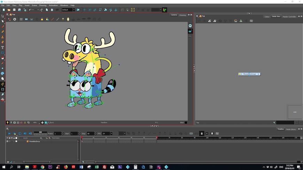The width and height of the screenshot is (303, 170).
Task: Click the playback speed slider in Timeline
Action: 40,132
